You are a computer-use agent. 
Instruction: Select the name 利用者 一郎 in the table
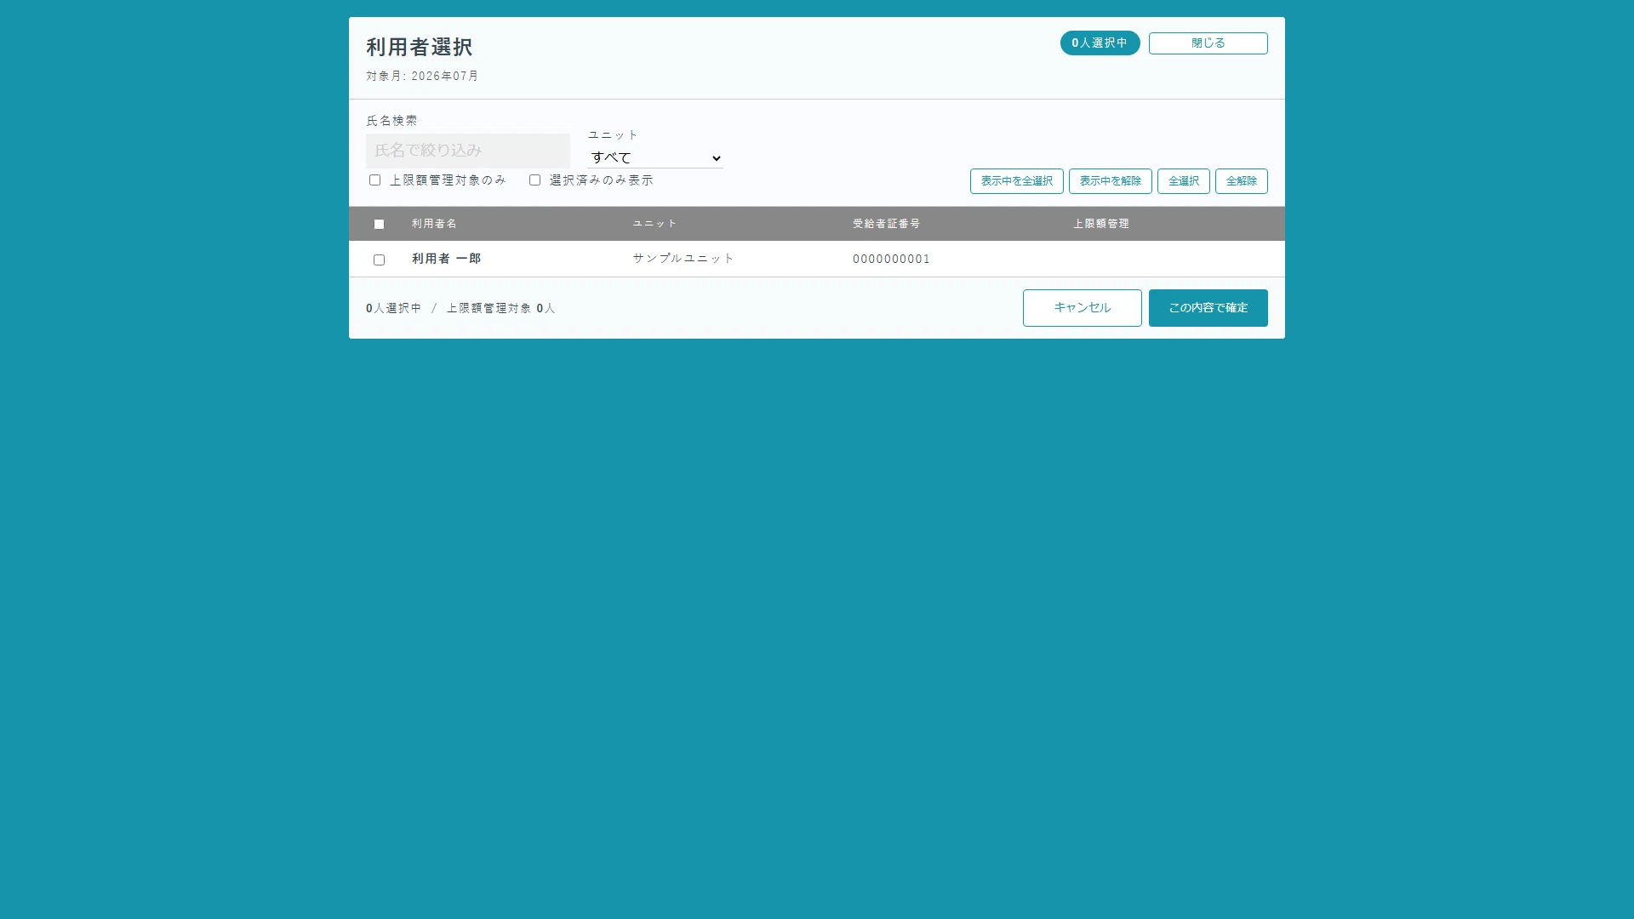click(447, 259)
